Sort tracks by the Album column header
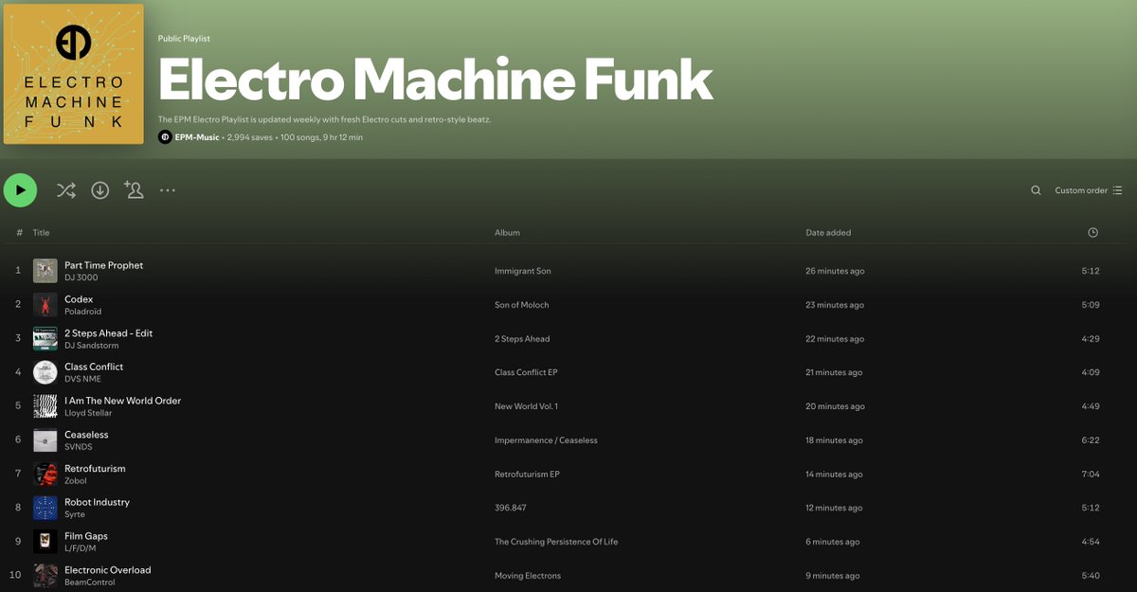The image size is (1137, 592). coord(507,233)
